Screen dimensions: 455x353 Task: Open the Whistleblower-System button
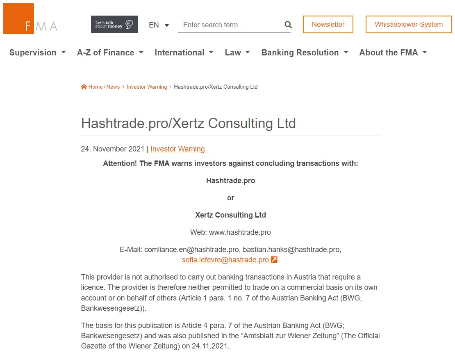click(x=409, y=24)
